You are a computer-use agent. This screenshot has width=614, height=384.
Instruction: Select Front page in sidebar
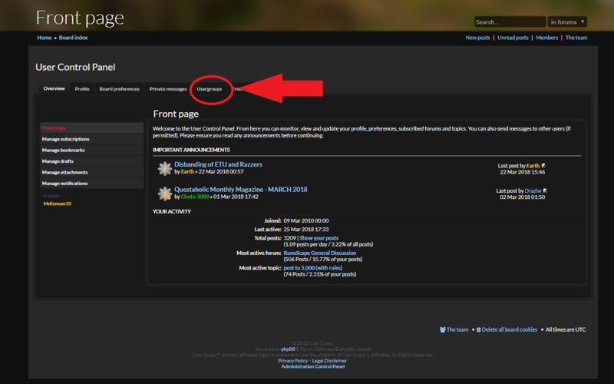(x=91, y=127)
